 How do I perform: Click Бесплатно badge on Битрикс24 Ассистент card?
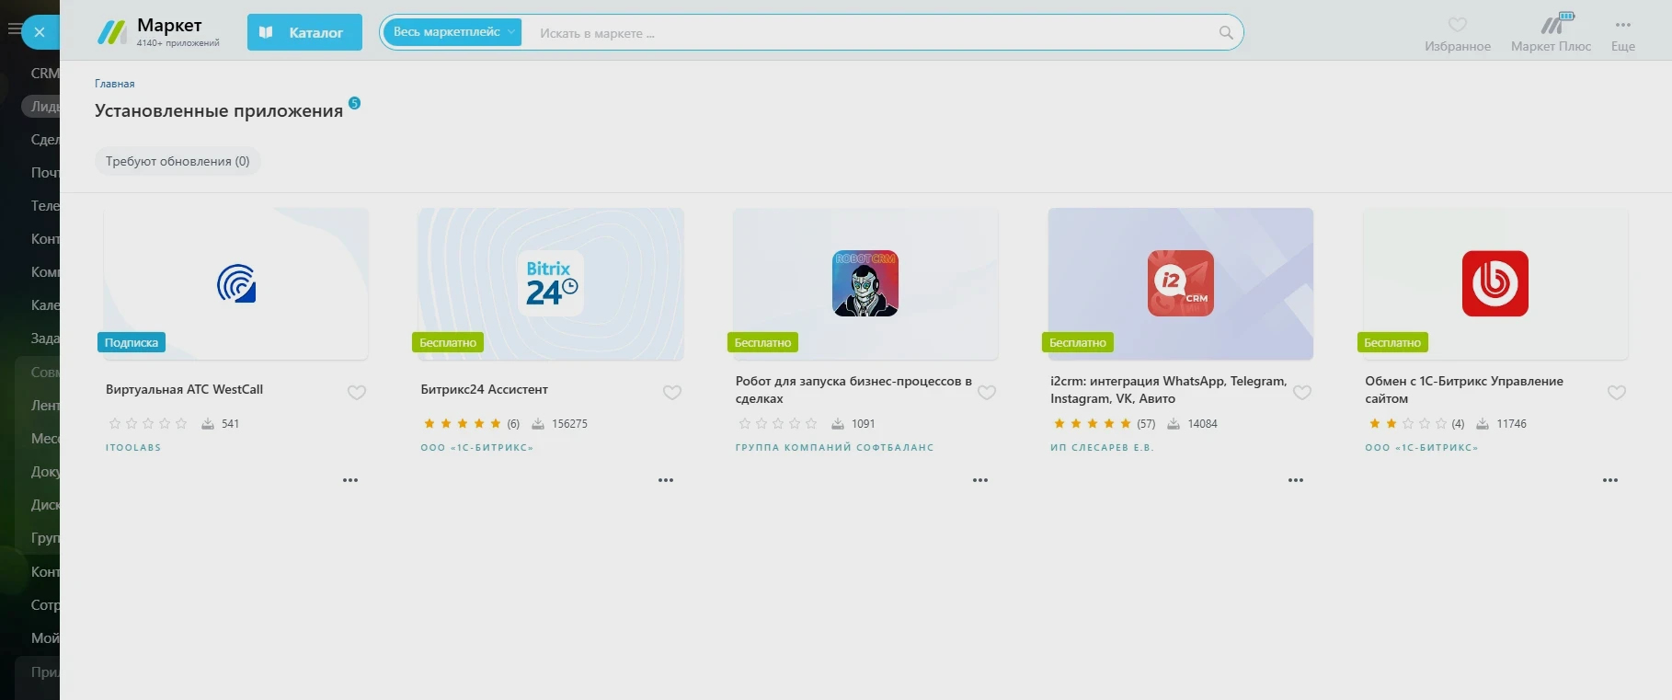(x=448, y=342)
